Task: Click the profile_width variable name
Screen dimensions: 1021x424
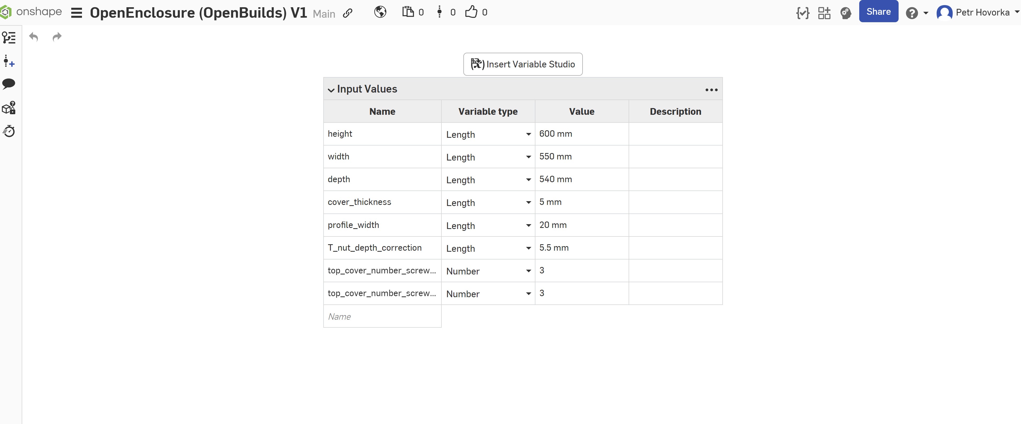Action: click(353, 225)
